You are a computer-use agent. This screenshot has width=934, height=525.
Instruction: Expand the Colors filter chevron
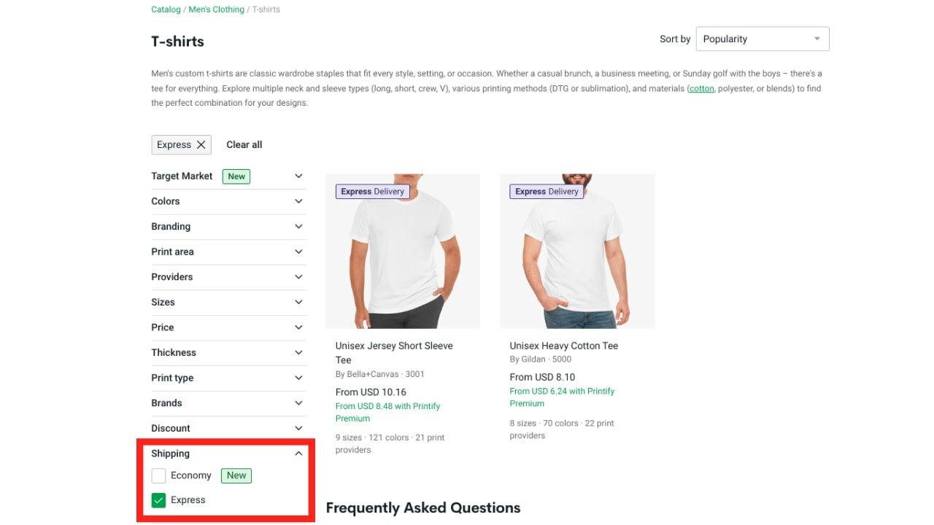(x=298, y=201)
